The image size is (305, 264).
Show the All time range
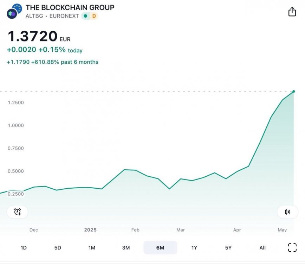point(262,248)
